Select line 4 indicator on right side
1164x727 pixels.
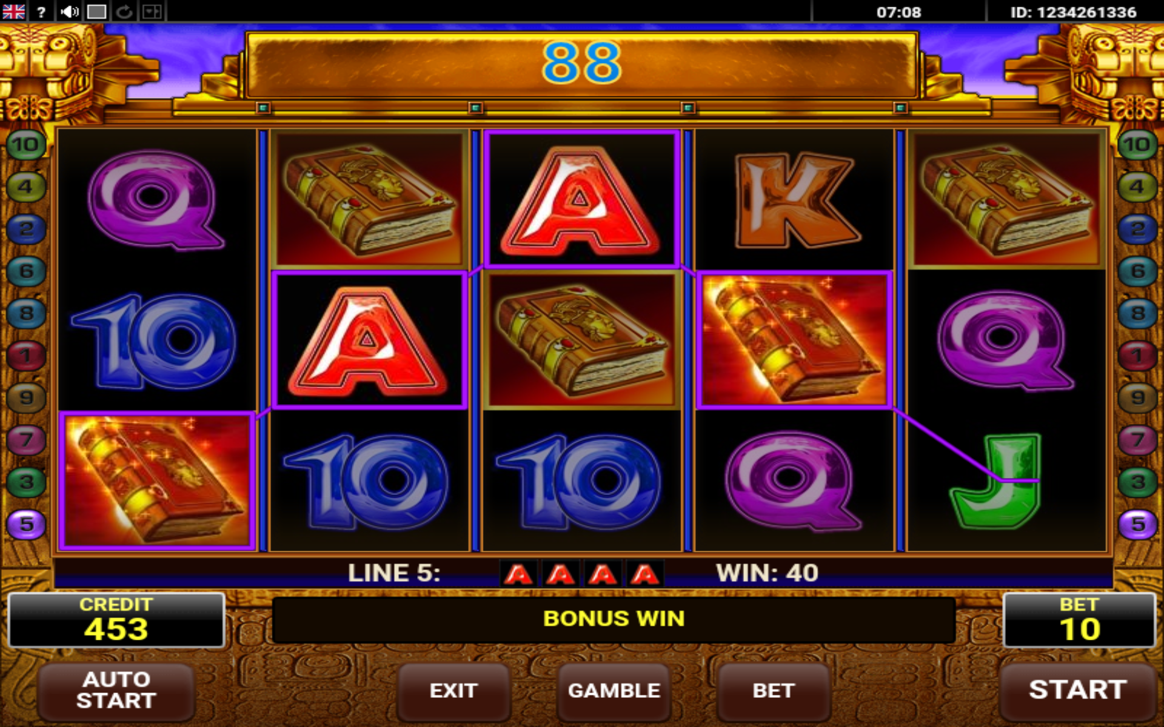pos(1137,187)
